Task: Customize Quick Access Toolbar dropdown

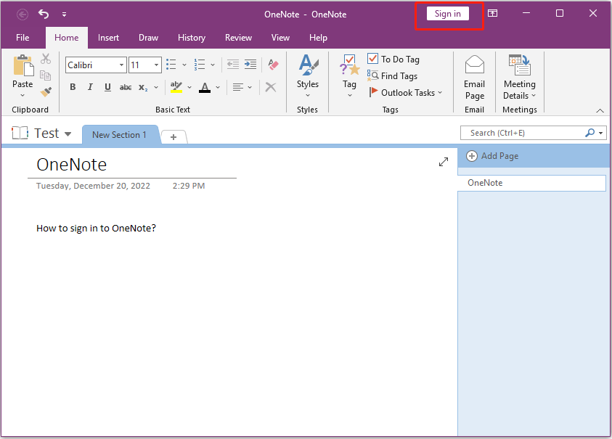Action: pos(64,15)
